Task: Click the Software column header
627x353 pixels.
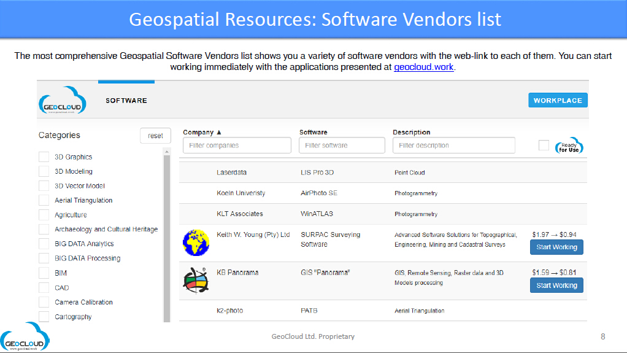Action: [x=313, y=132]
